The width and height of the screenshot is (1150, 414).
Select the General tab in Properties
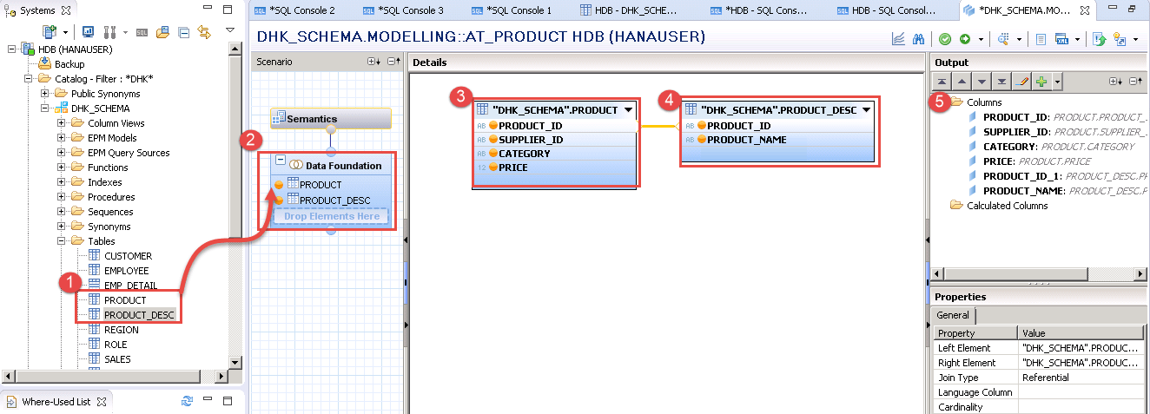click(953, 316)
